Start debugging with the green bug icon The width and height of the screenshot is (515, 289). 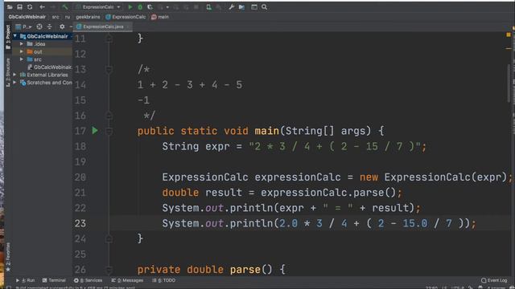140,7
